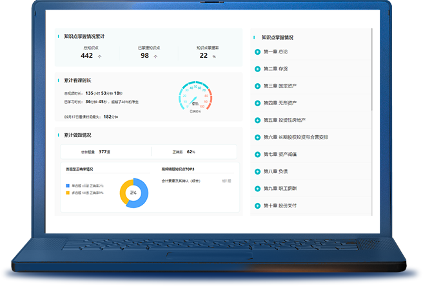
Task: Click the donut chart of question accuracy
Action: pos(133,193)
